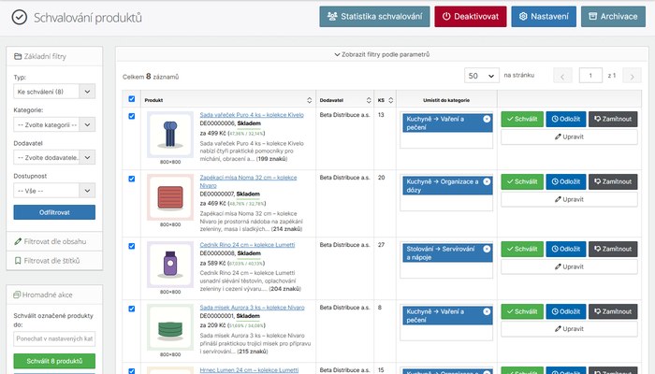The height and width of the screenshot is (374, 655).
Task: Edit Zapékací mísa Noma with Upravit
Action: 569,199
